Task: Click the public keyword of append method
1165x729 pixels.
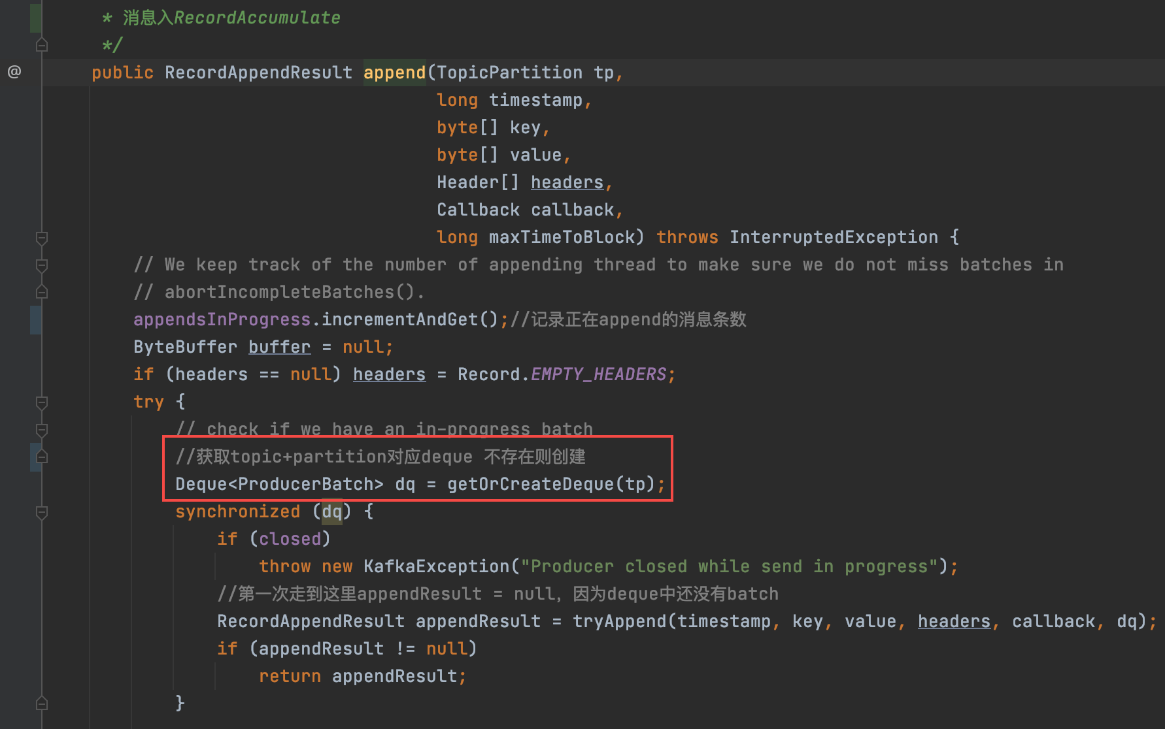Action: [x=122, y=73]
